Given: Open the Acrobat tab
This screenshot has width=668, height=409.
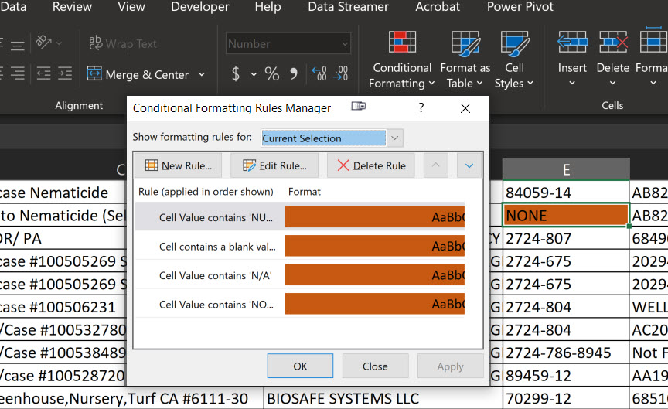Looking at the screenshot, I should [x=438, y=7].
